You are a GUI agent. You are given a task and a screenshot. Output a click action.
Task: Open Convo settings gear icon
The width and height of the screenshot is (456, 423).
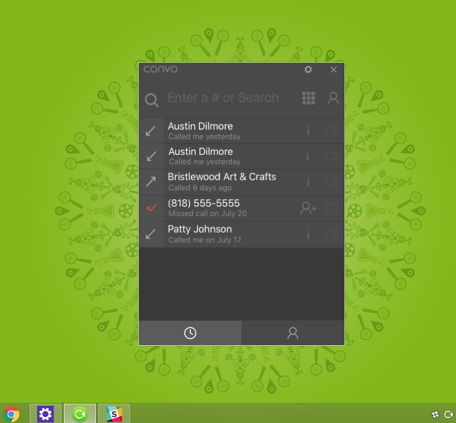308,69
